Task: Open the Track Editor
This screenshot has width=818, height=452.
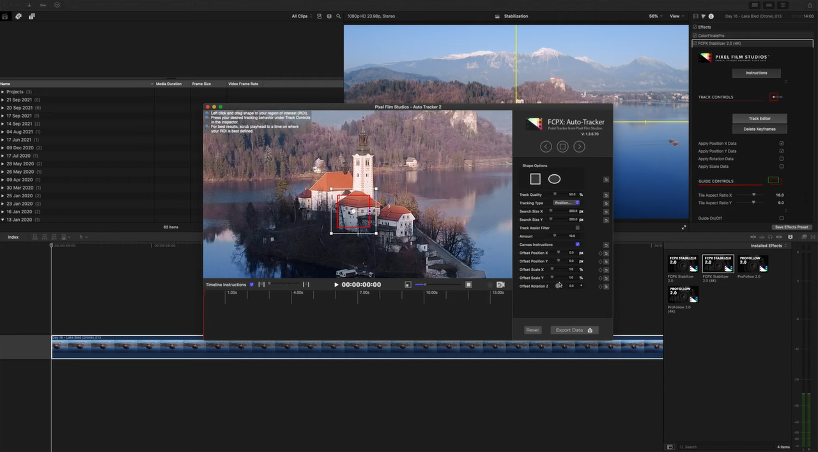Action: pyautogui.click(x=760, y=119)
